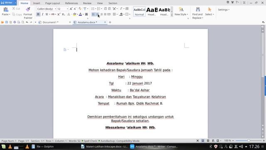Adjust the zoom slider handle
The image size is (266, 150).
coord(249,141)
